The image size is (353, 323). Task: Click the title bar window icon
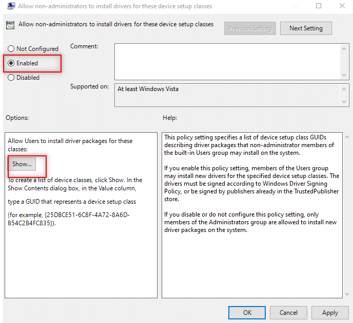pyautogui.click(x=11, y=6)
